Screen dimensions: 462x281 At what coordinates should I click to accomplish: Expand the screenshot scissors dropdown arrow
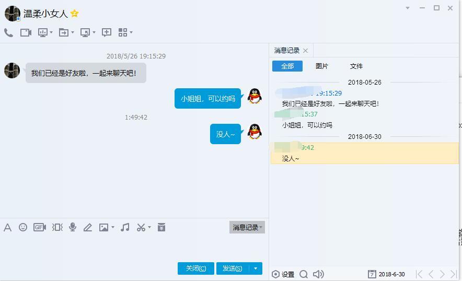tap(149, 227)
